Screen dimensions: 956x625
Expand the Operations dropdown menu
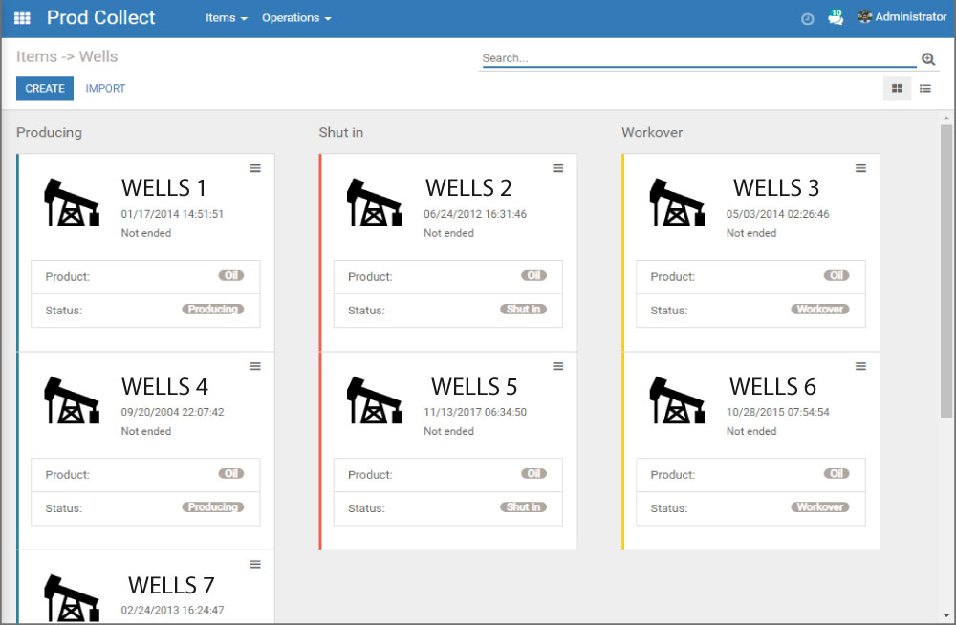coord(296,18)
